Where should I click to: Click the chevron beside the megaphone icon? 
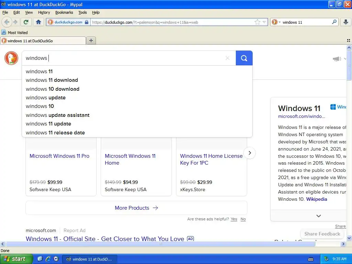[345, 59]
